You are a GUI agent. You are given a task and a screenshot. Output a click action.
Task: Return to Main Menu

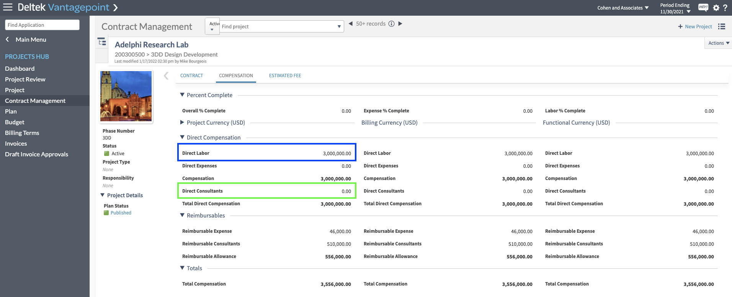(31, 39)
